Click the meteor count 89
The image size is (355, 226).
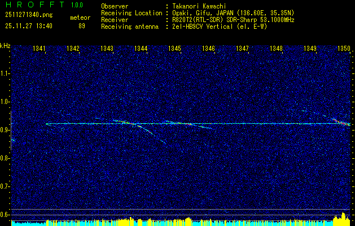click(82, 26)
